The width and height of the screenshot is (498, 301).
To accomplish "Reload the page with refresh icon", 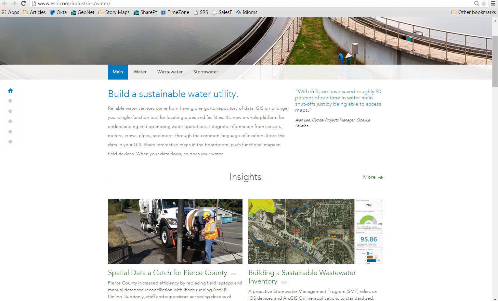I will [x=23, y=3].
